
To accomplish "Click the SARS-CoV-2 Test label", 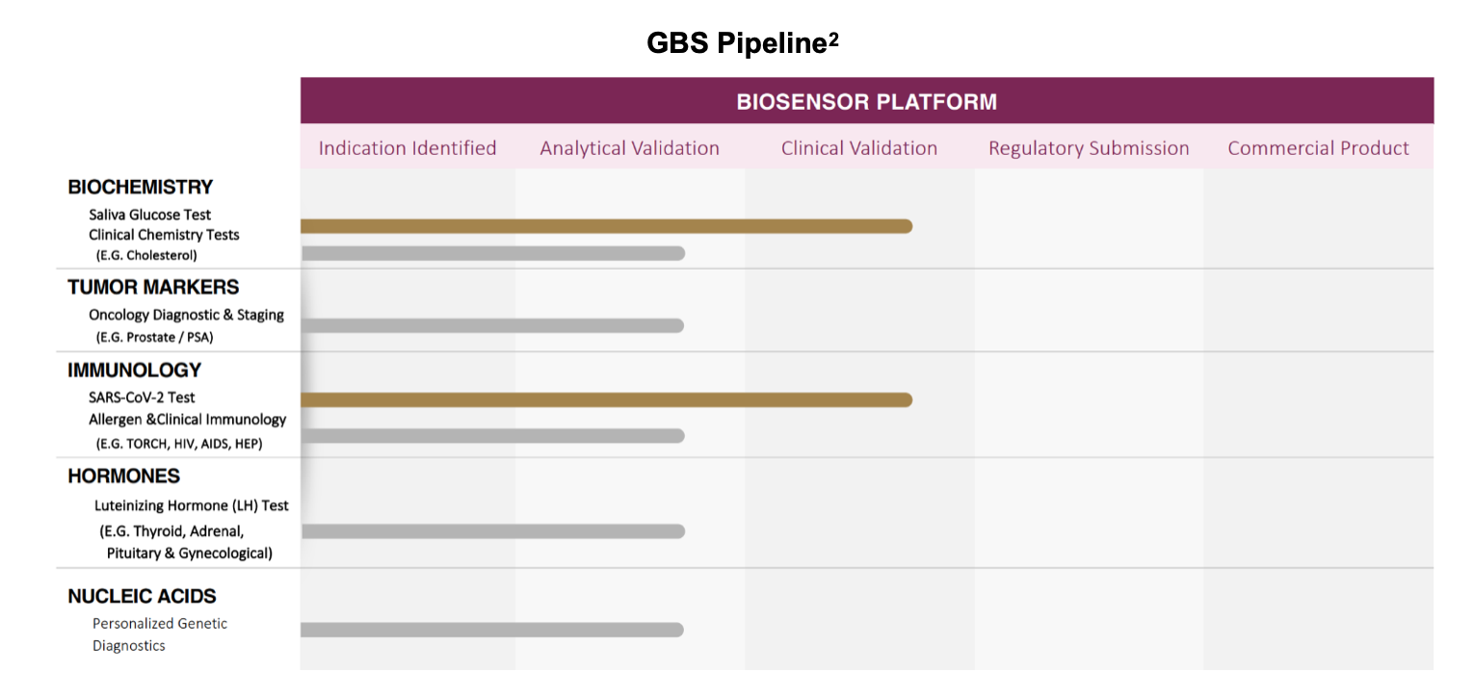I will tap(142, 397).
